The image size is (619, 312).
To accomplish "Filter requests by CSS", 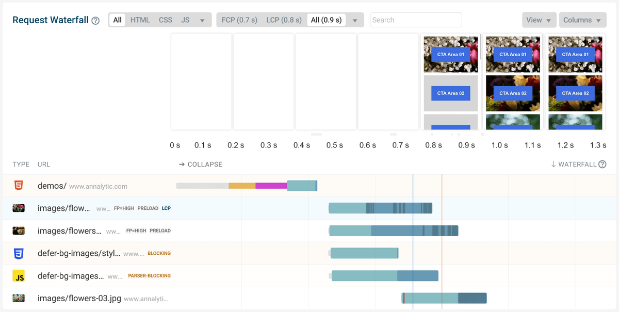I will [166, 20].
